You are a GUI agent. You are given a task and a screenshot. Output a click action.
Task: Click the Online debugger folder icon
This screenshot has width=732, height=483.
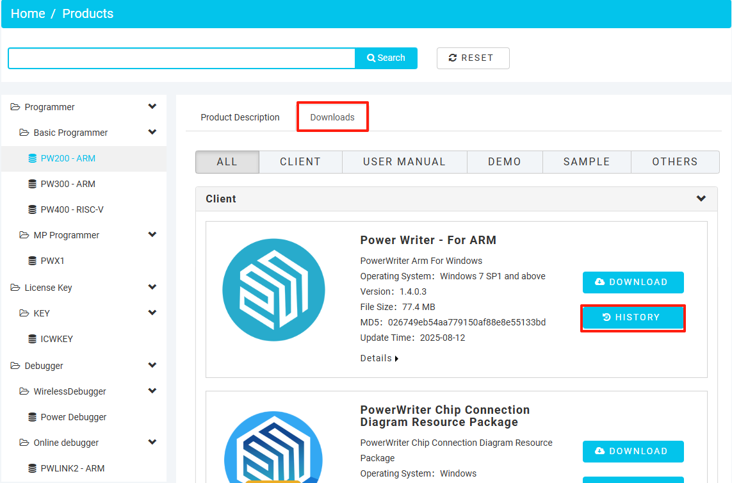click(24, 443)
